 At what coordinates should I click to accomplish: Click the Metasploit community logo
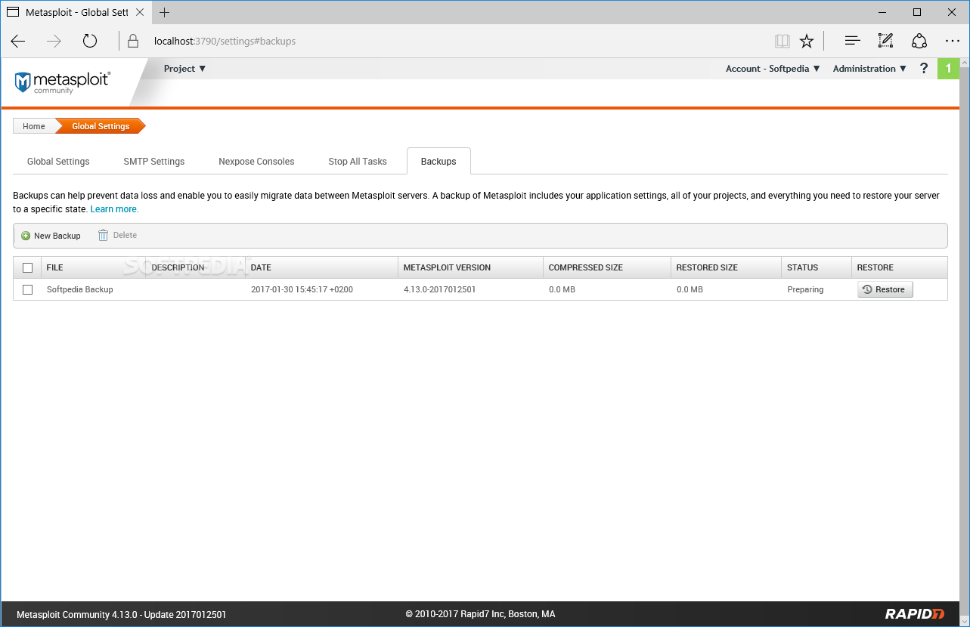pos(63,82)
